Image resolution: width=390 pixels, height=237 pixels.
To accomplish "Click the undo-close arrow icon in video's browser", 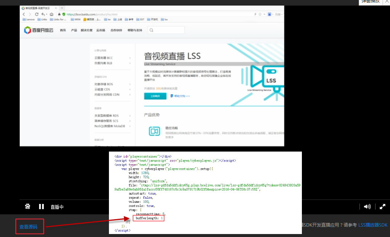I will pyautogui.click(x=44, y=14).
